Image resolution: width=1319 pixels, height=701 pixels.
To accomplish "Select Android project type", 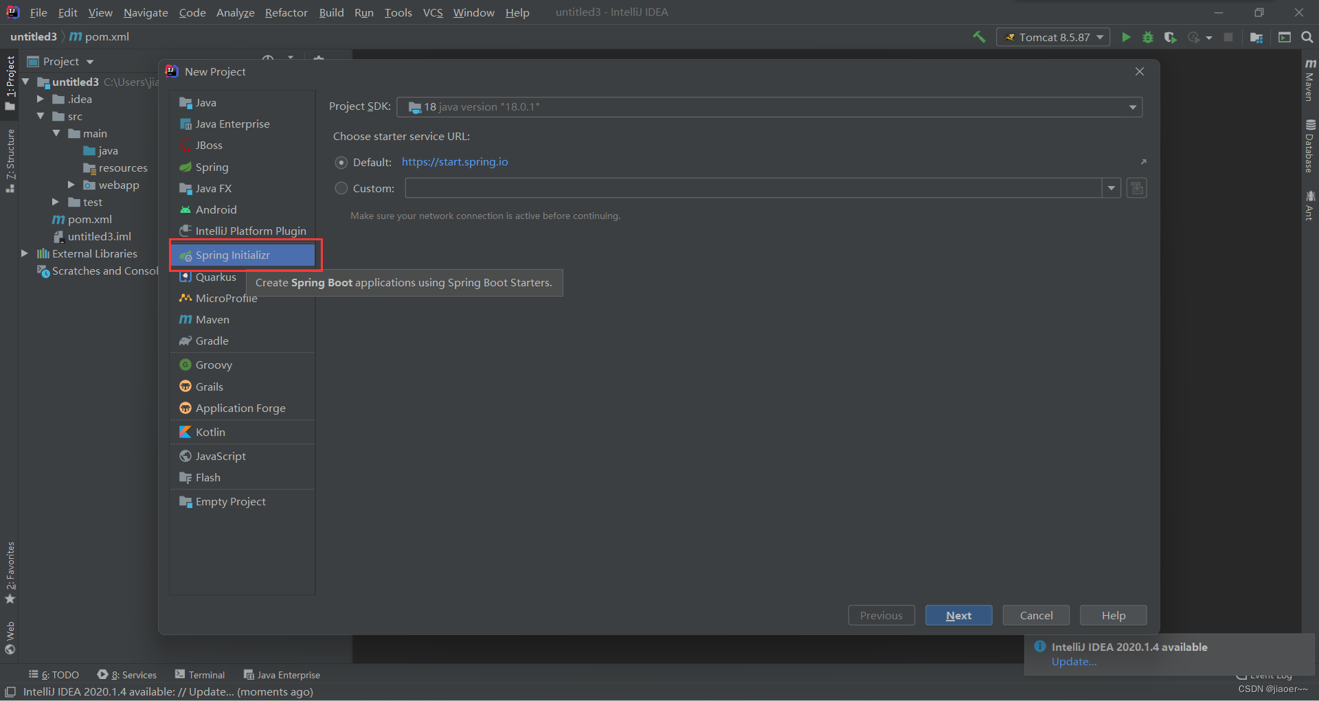I will [x=243, y=209].
